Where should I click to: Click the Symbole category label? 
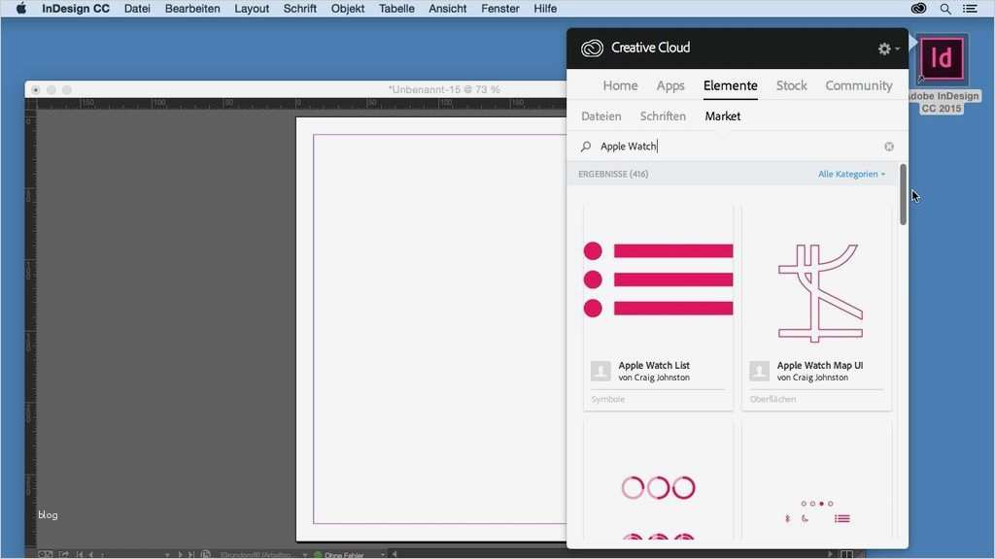[608, 399]
